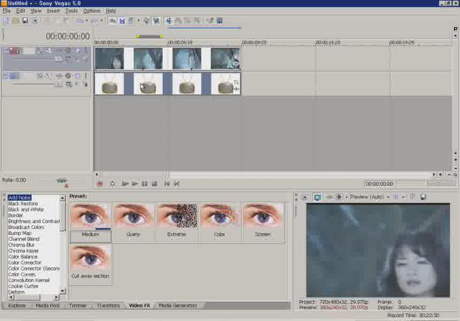460x321 pixels.
Task: Open the Insert menu
Action: [53, 11]
